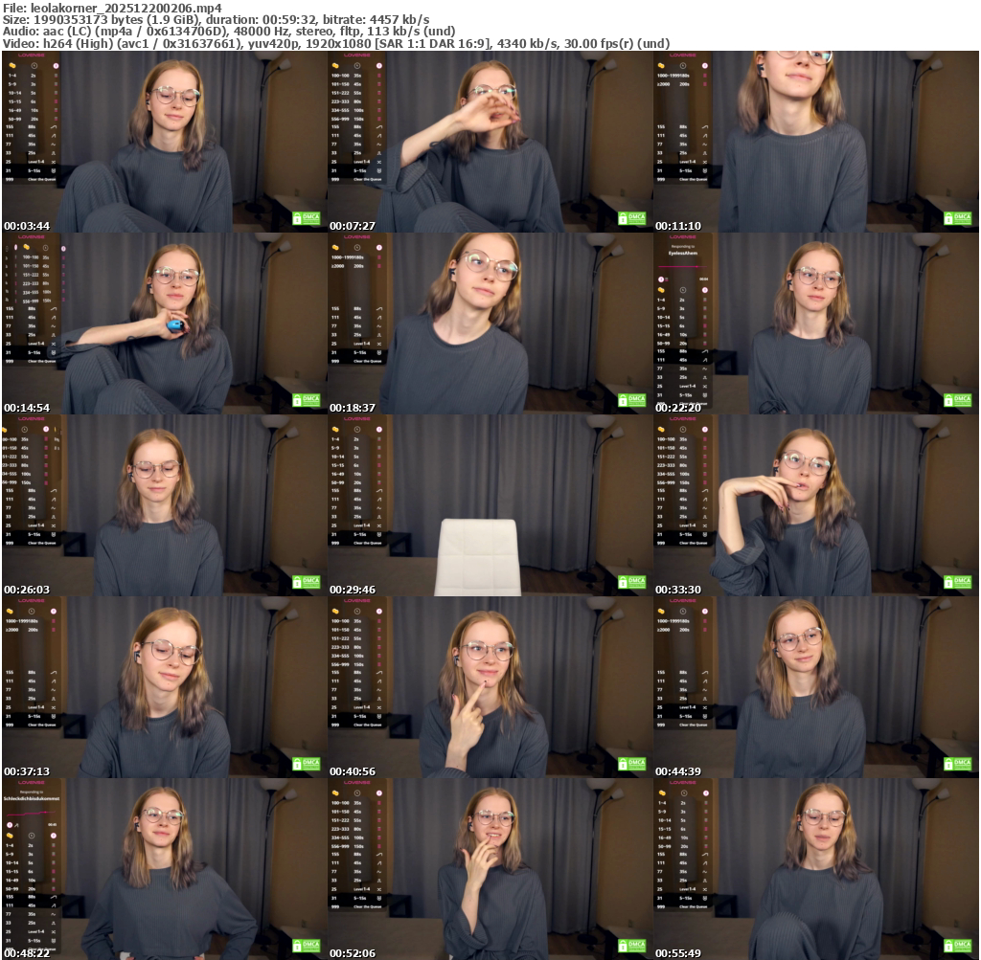This screenshot has height=960, width=981.
Task: Open the thumbnail with the empty white chair
Action: point(490,505)
